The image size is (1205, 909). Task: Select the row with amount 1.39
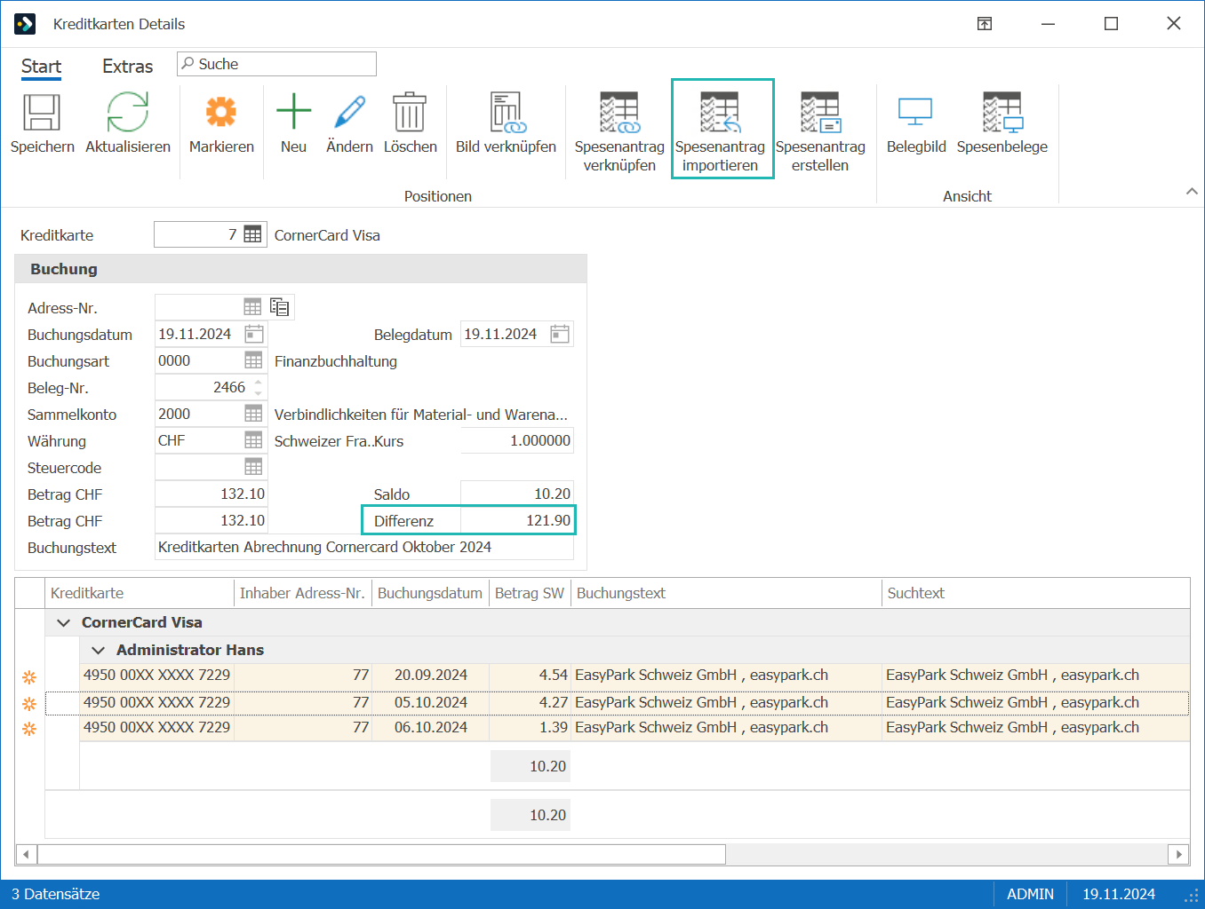618,728
